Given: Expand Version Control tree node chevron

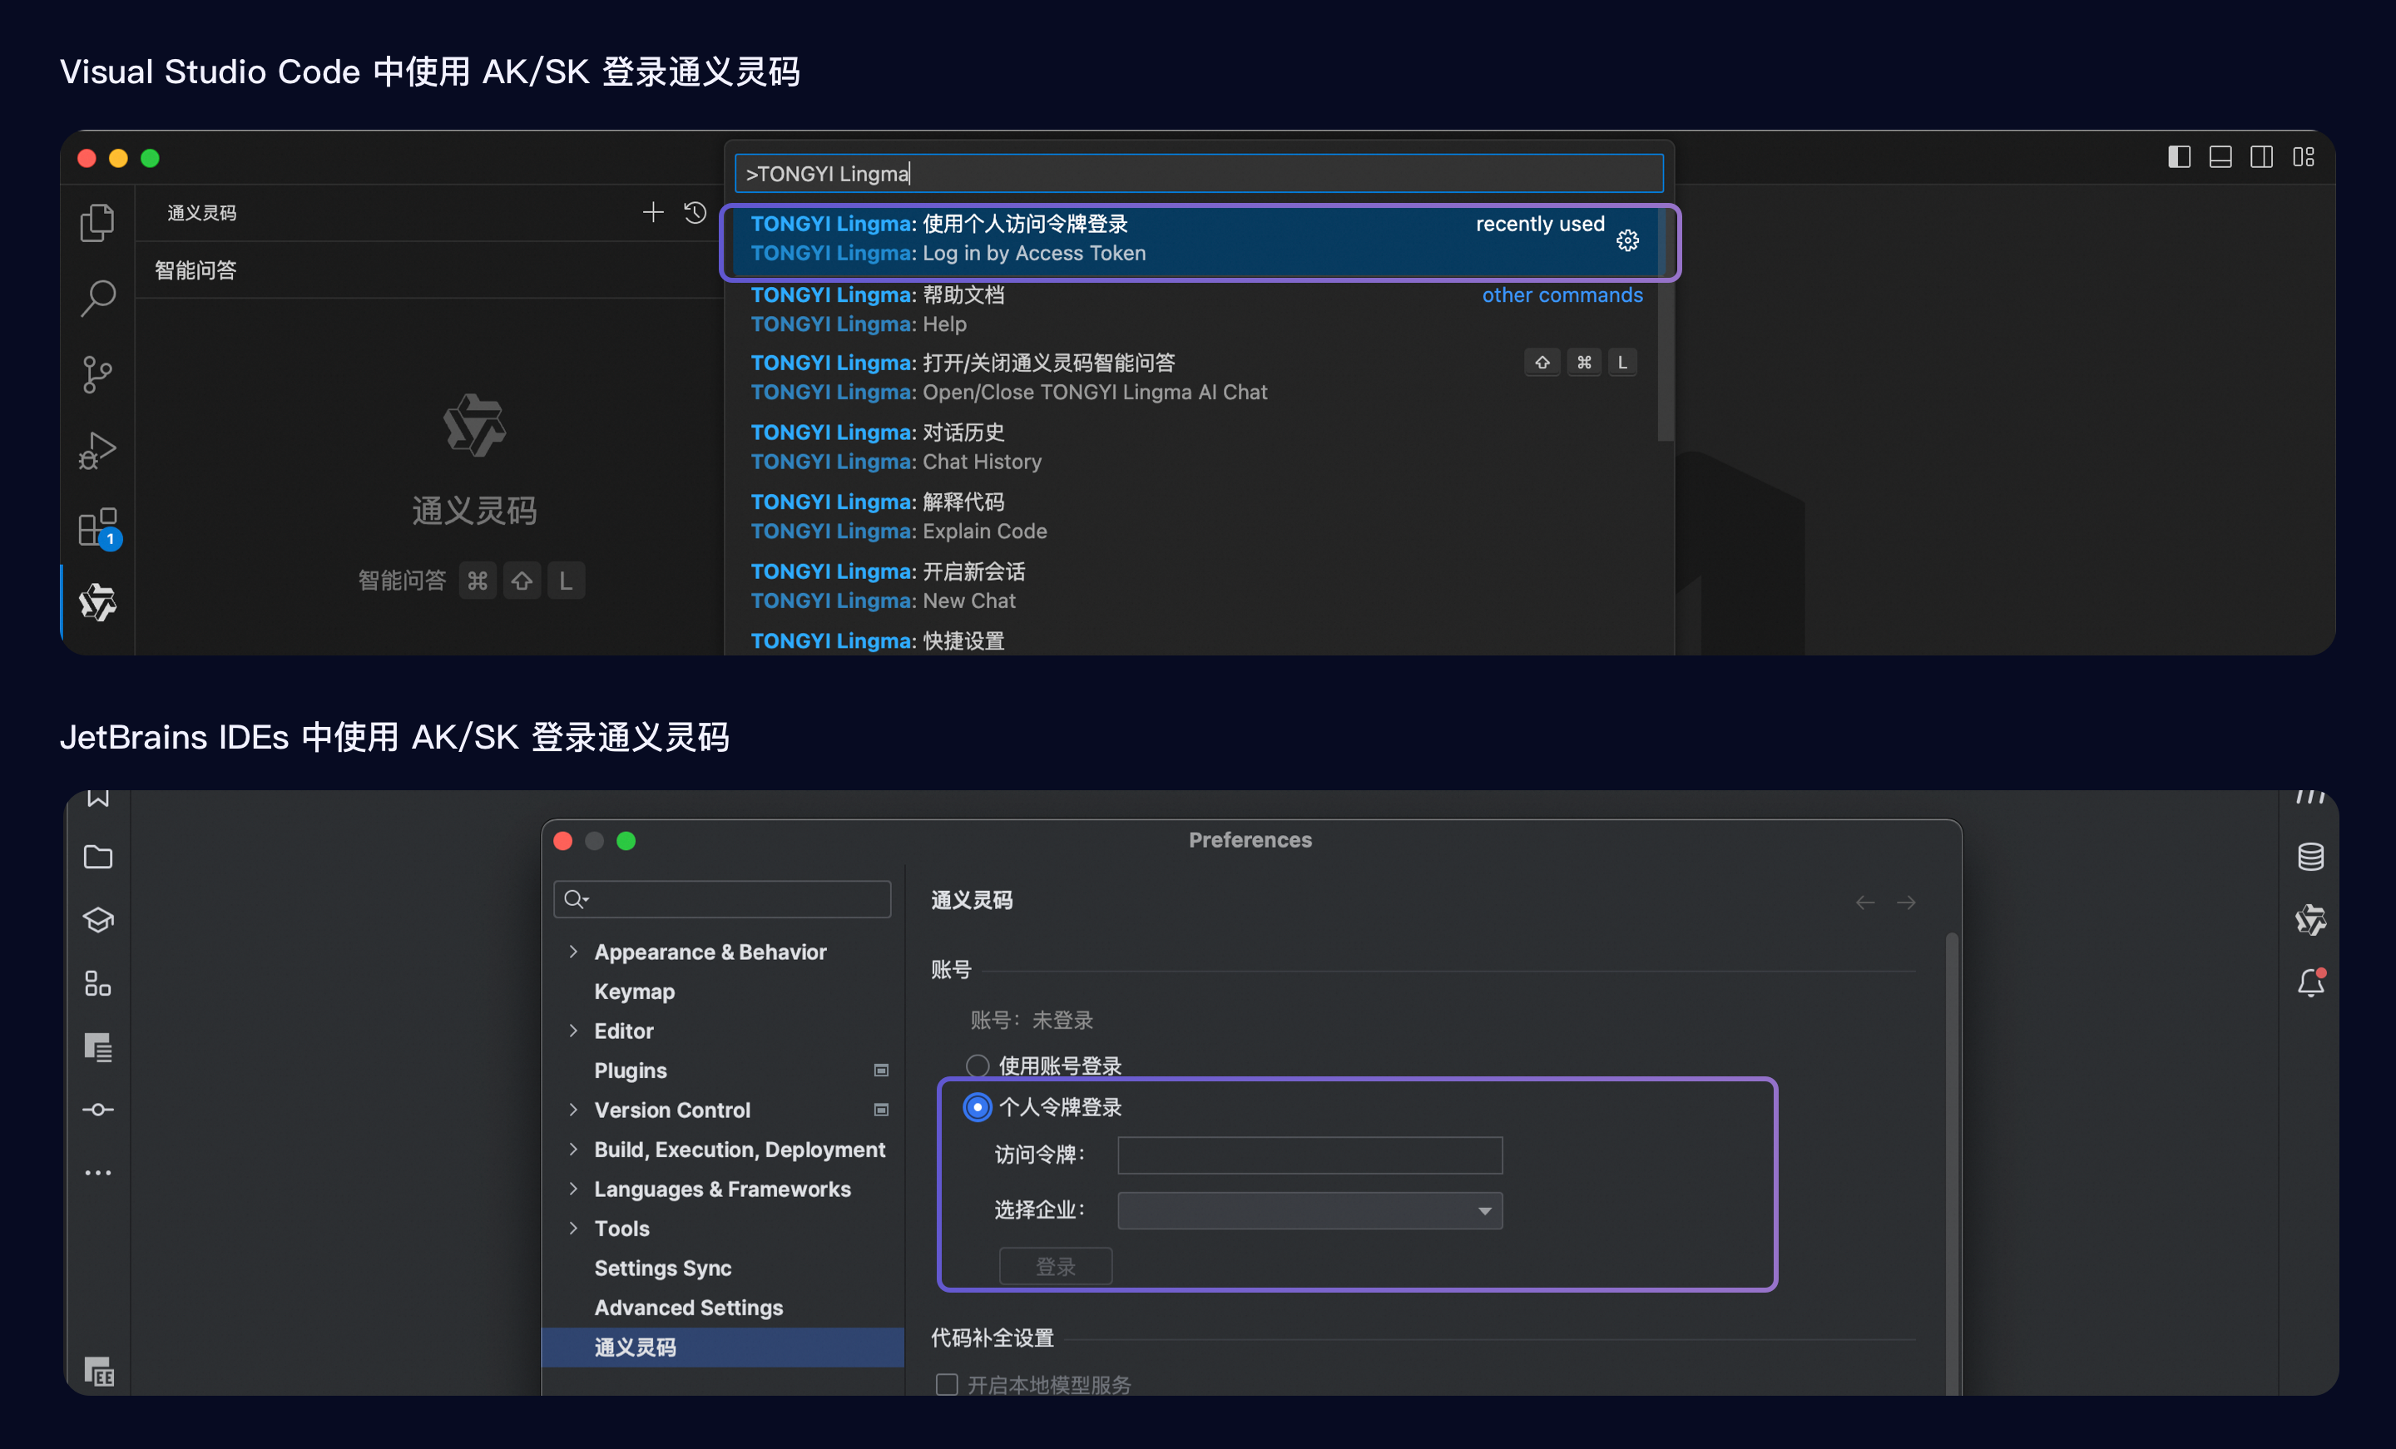Looking at the screenshot, I should point(572,1109).
